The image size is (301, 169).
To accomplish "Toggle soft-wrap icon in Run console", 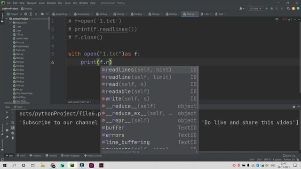I will (13, 123).
